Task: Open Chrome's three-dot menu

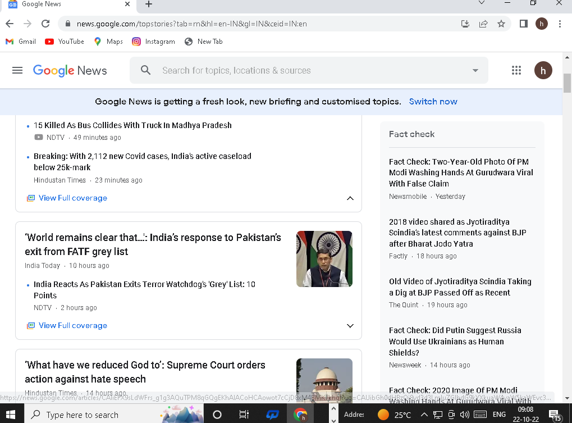Action: tap(560, 24)
